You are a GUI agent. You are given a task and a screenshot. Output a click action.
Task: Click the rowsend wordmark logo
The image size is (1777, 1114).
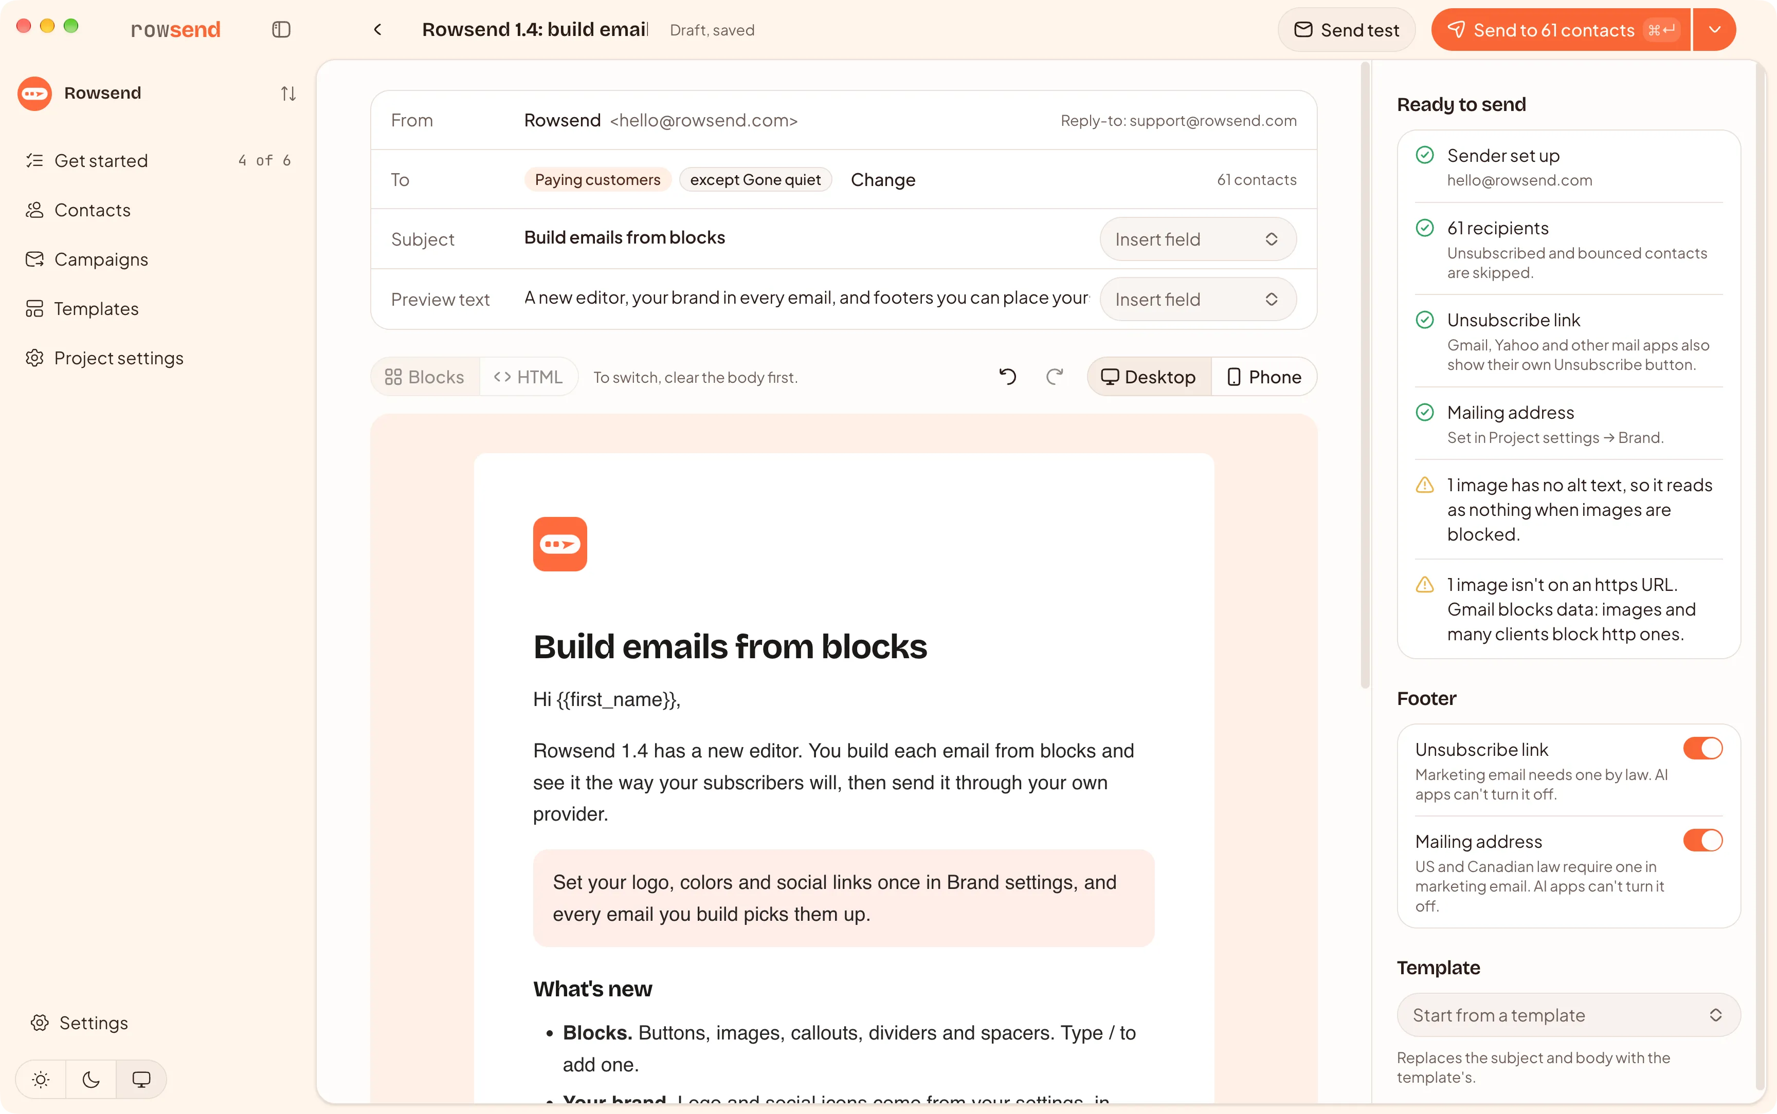pos(175,29)
